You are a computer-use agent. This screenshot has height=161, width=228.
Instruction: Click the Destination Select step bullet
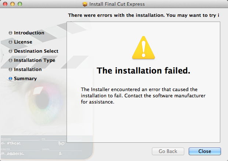[x=10, y=51]
